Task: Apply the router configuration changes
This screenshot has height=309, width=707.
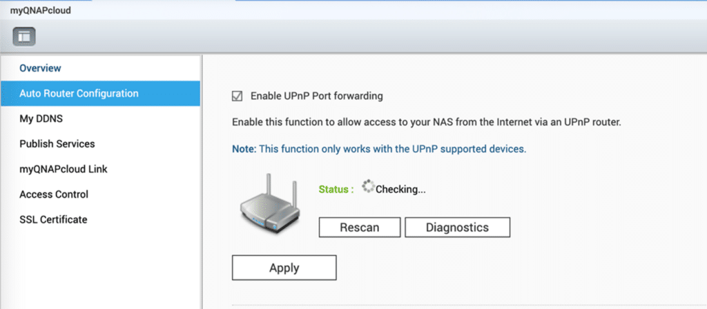Action: click(284, 268)
